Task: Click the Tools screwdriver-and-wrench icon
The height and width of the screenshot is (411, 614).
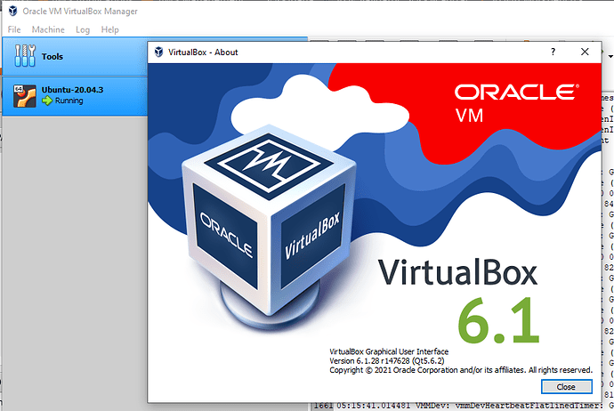Action: click(x=25, y=55)
